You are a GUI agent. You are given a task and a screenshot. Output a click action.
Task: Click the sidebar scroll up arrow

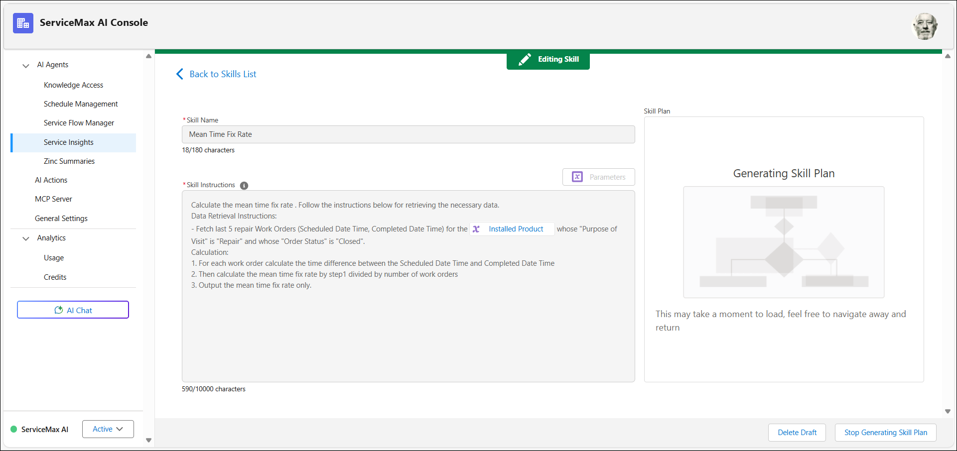[x=148, y=56]
